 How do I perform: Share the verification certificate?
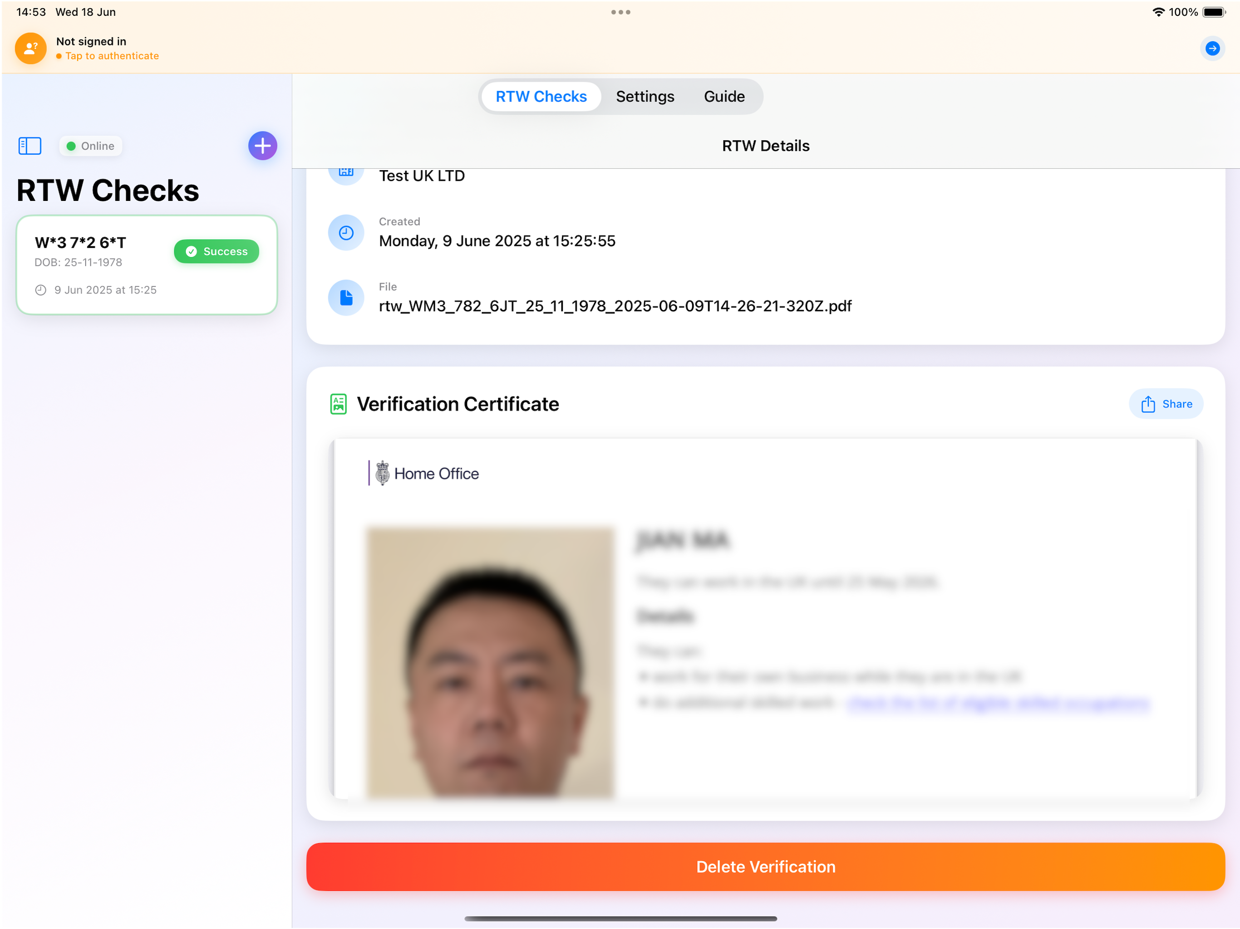pyautogui.click(x=1166, y=403)
